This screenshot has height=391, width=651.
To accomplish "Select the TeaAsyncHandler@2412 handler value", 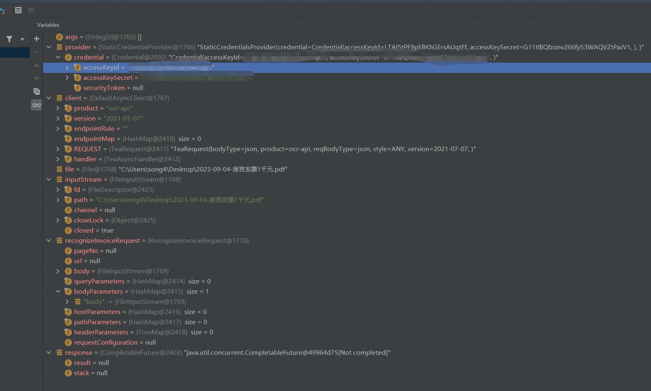I will [142, 159].
